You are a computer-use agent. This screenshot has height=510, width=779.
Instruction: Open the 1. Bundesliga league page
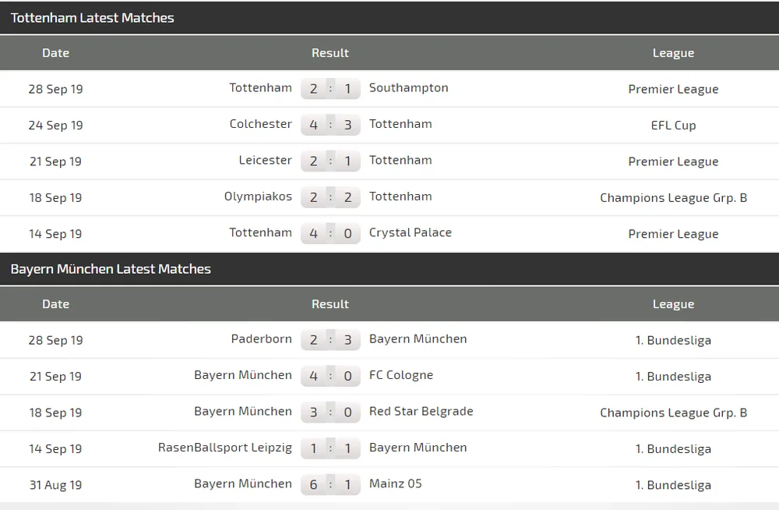pos(673,340)
